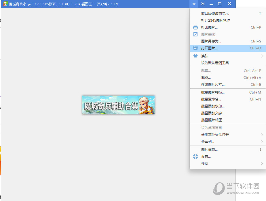The height and width of the screenshot is (201, 266).
Task: Click the fullscreen view icon in titlebar
Action: tap(202, 4)
